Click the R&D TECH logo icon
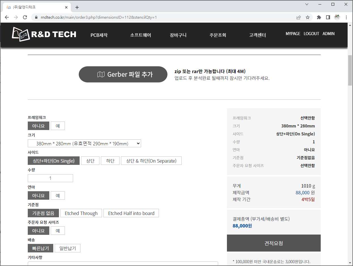 20,34
